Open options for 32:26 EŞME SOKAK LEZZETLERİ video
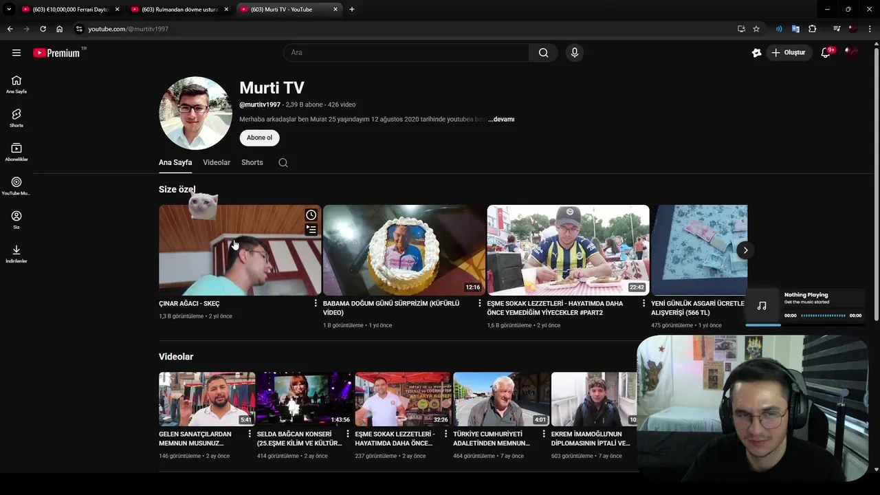880x495 pixels. [x=445, y=434]
